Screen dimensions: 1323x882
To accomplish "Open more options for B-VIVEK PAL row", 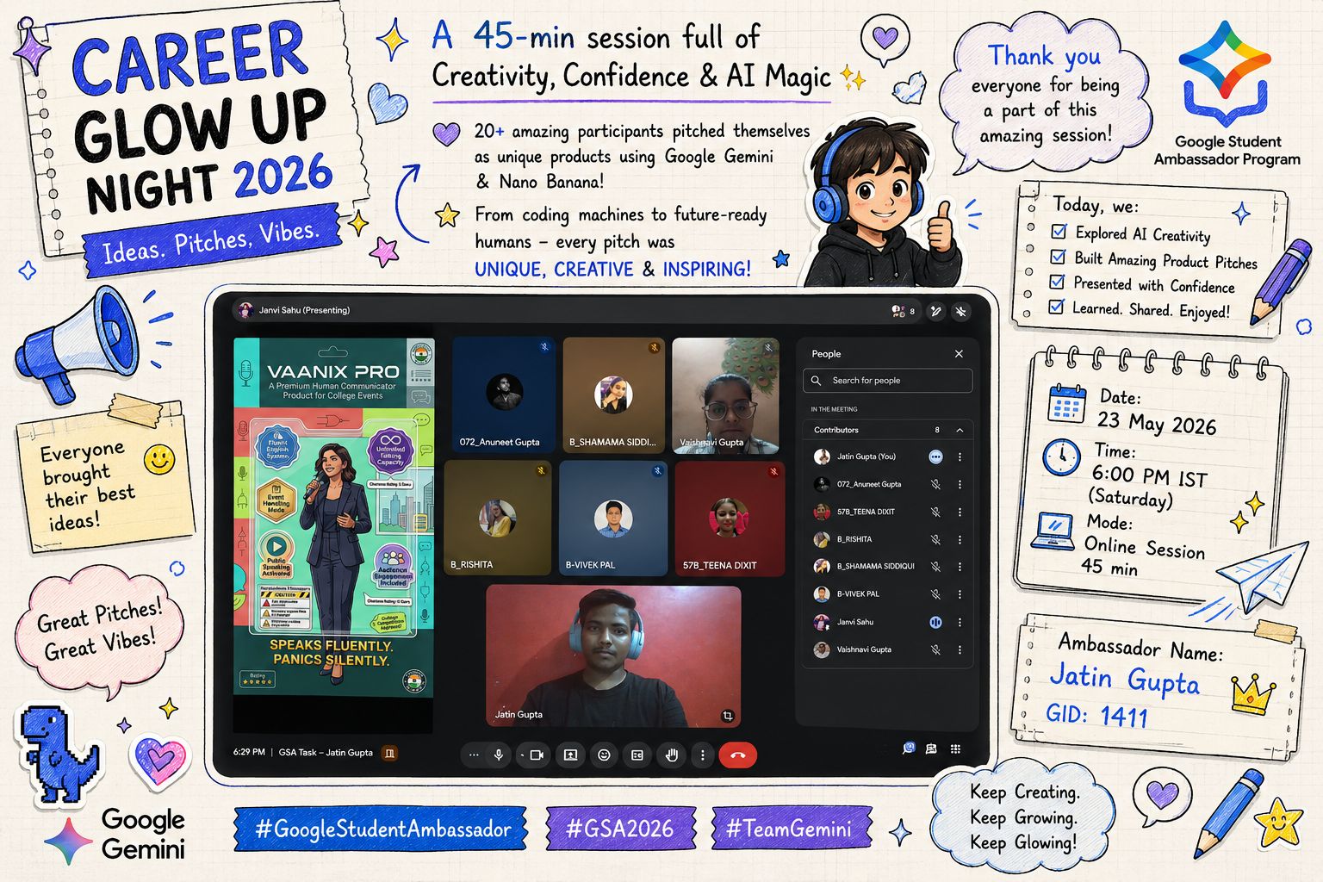I will tap(960, 594).
